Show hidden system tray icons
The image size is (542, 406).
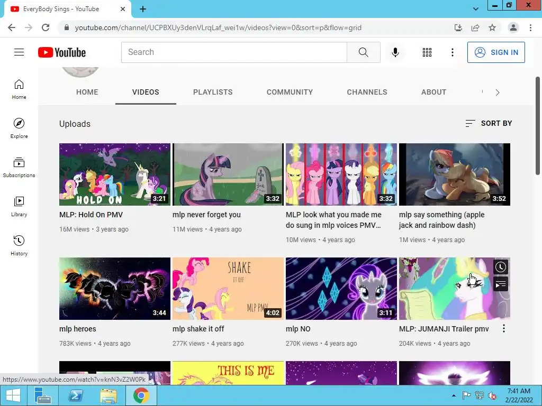[454, 395]
